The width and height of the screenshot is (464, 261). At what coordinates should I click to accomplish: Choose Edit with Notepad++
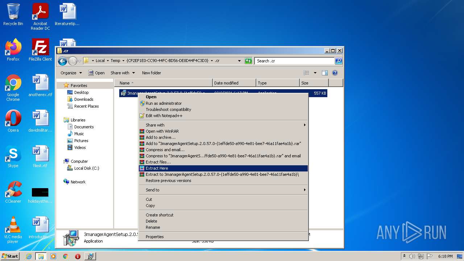[x=223, y=116]
